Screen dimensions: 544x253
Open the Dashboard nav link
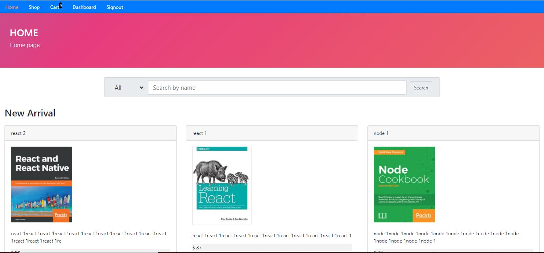pyautogui.click(x=84, y=7)
